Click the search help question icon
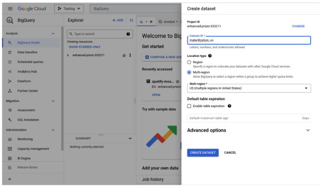The width and height of the screenshot is (325, 188). (128, 34)
